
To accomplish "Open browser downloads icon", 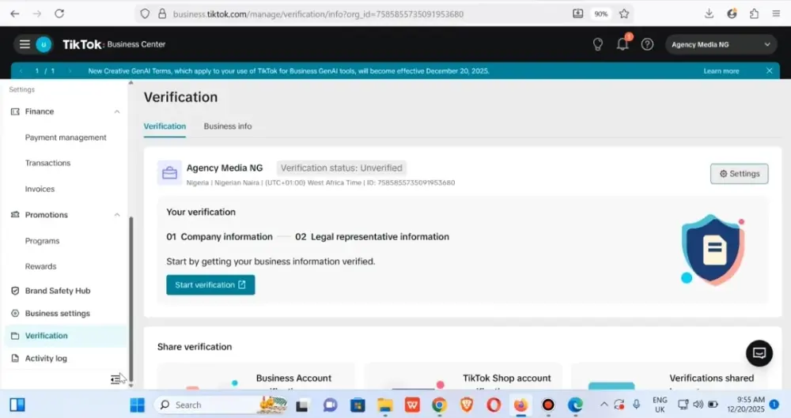I will (709, 13).
